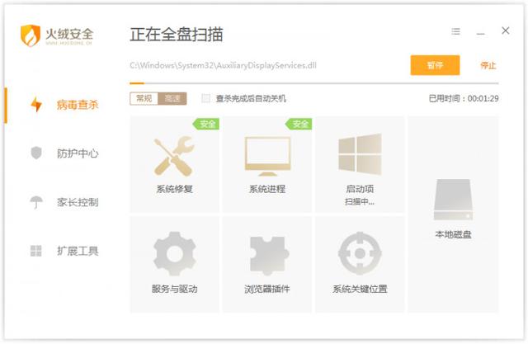Switch scan speed to 高速 mode
Image resolution: width=528 pixels, height=344 pixels.
tap(172, 98)
